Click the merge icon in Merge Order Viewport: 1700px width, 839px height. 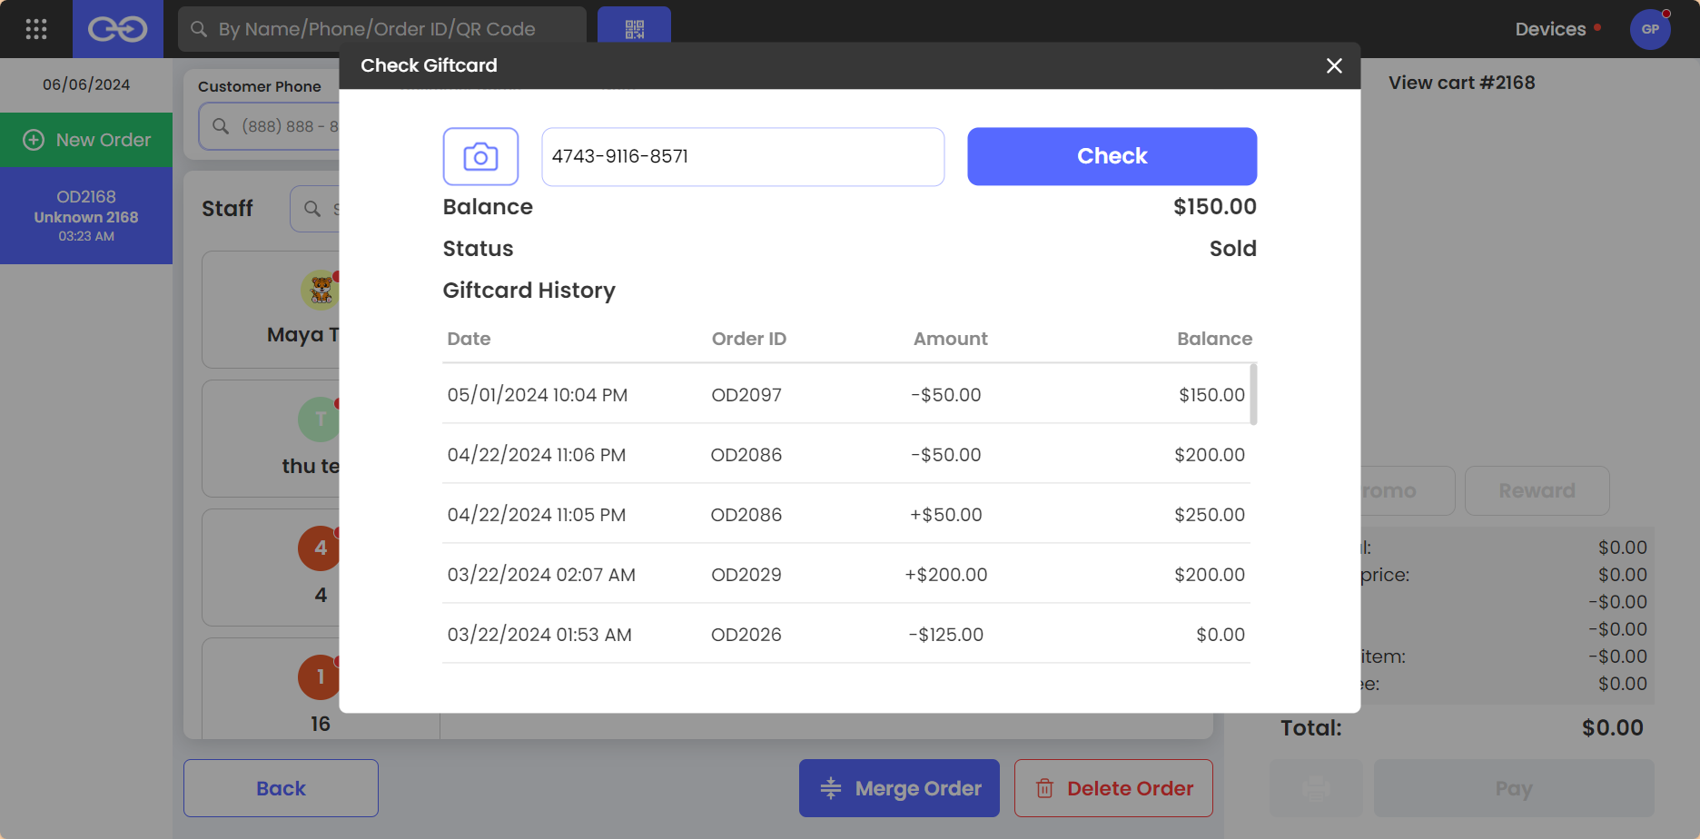pos(831,788)
